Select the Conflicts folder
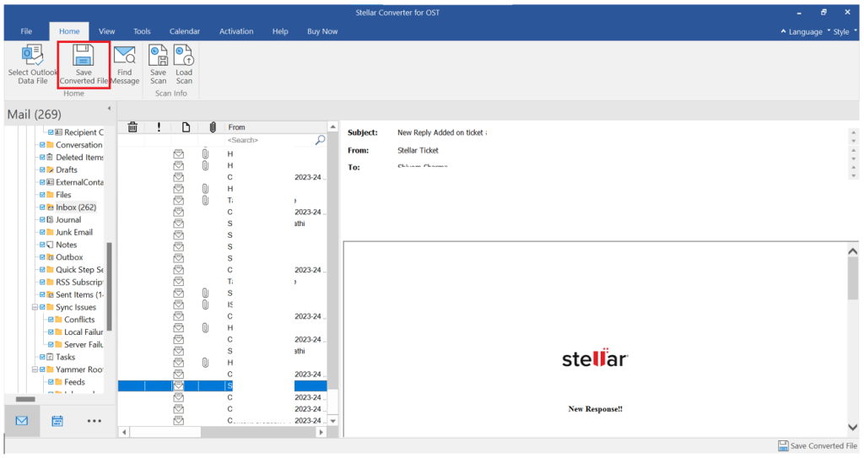 point(79,320)
